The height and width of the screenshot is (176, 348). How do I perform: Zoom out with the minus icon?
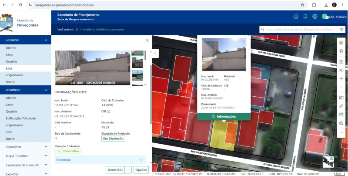click(341, 87)
